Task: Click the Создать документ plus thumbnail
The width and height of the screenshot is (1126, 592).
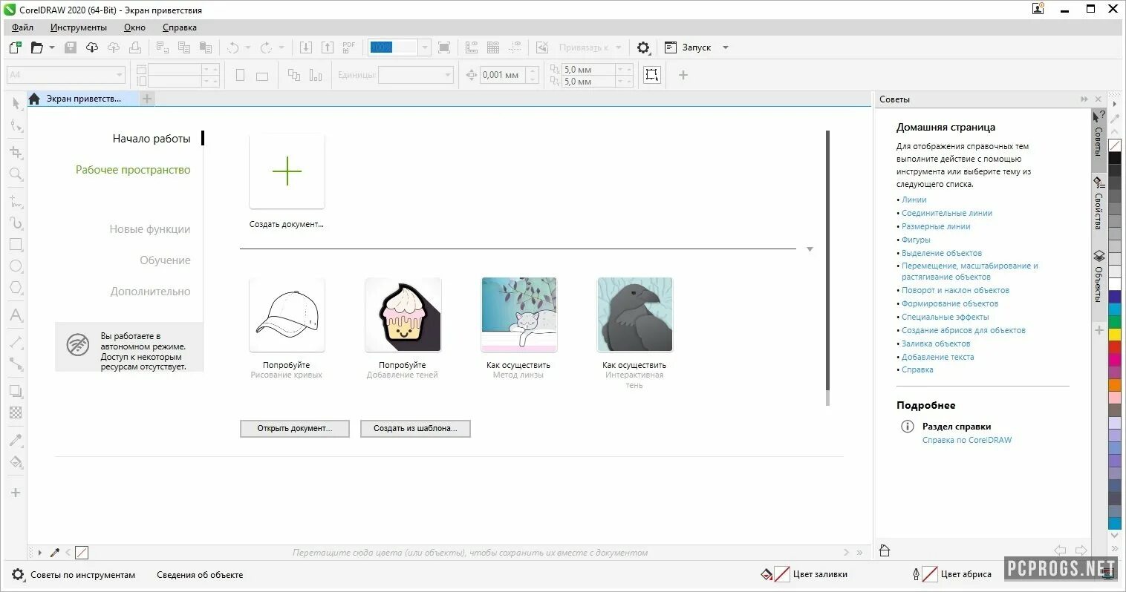Action: point(287,171)
